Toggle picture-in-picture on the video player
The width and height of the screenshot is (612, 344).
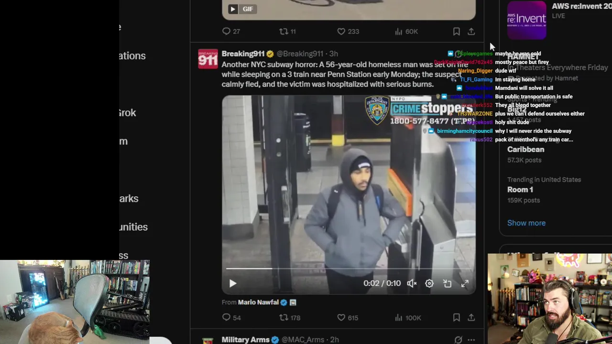point(447,283)
